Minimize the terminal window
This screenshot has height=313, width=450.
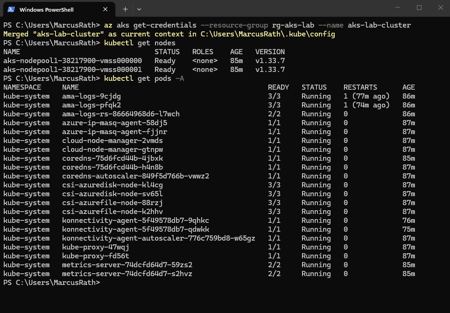[x=398, y=7]
